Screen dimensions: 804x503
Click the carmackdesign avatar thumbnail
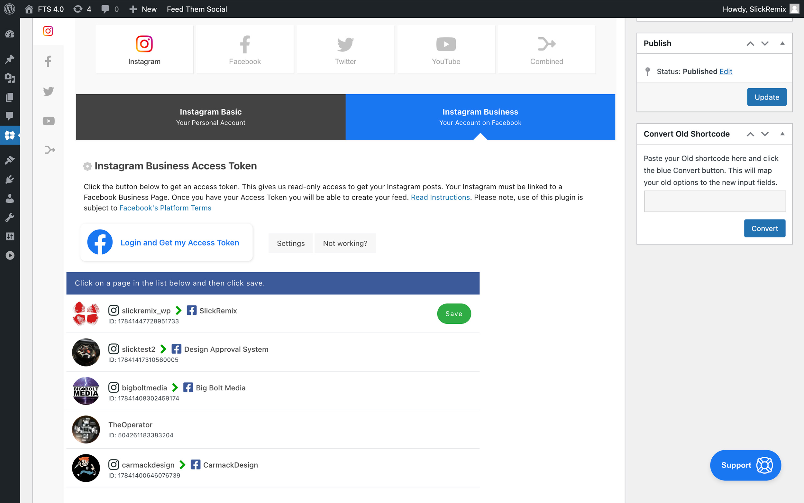coord(86,468)
